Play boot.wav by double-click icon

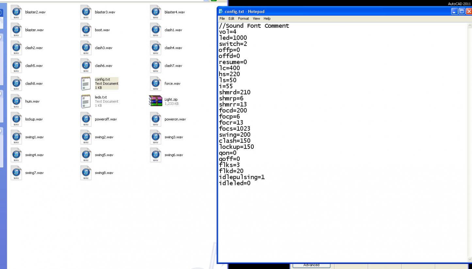[86, 30]
